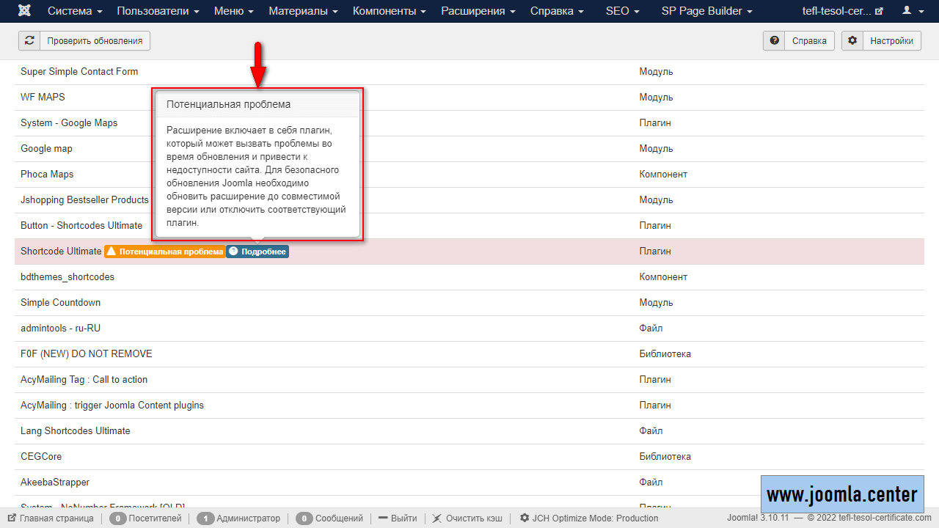Viewport: 939px width, 528px height.
Task: Open the Компоненты menu
Action: point(389,11)
